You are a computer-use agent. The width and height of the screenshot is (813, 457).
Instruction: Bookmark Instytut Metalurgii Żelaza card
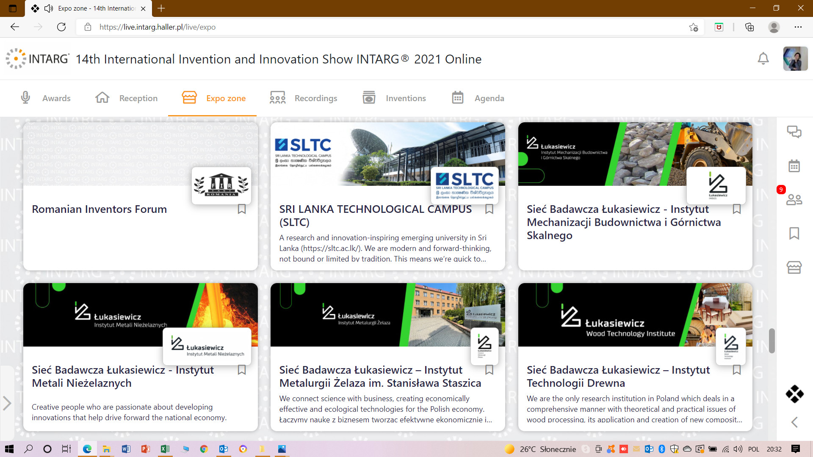(x=489, y=370)
